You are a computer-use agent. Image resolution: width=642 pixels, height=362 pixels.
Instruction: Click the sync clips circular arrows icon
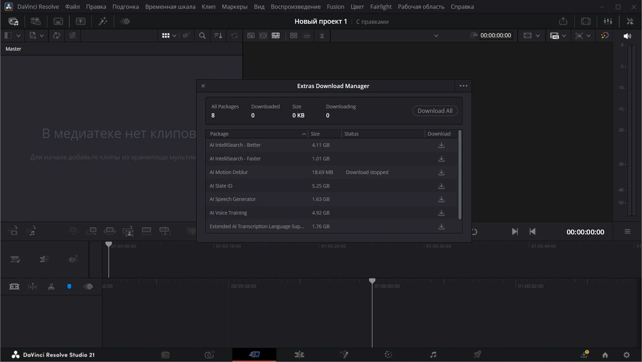pos(56,36)
